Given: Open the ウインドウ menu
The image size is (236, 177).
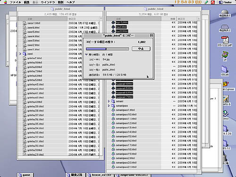Looking at the screenshot, I should 48,2.
